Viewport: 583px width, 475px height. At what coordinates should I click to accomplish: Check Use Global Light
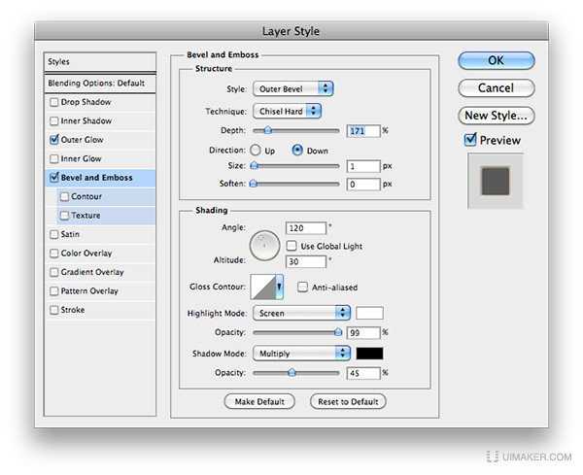[291, 246]
